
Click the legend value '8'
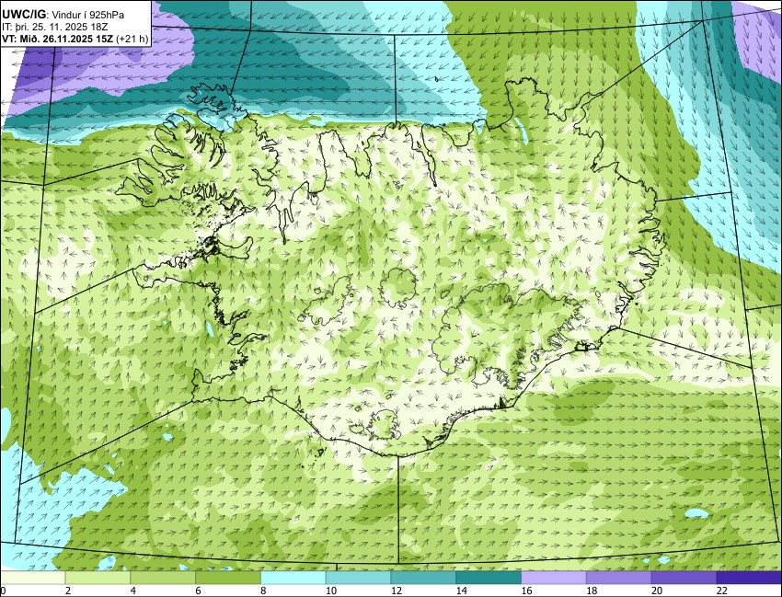(x=263, y=591)
